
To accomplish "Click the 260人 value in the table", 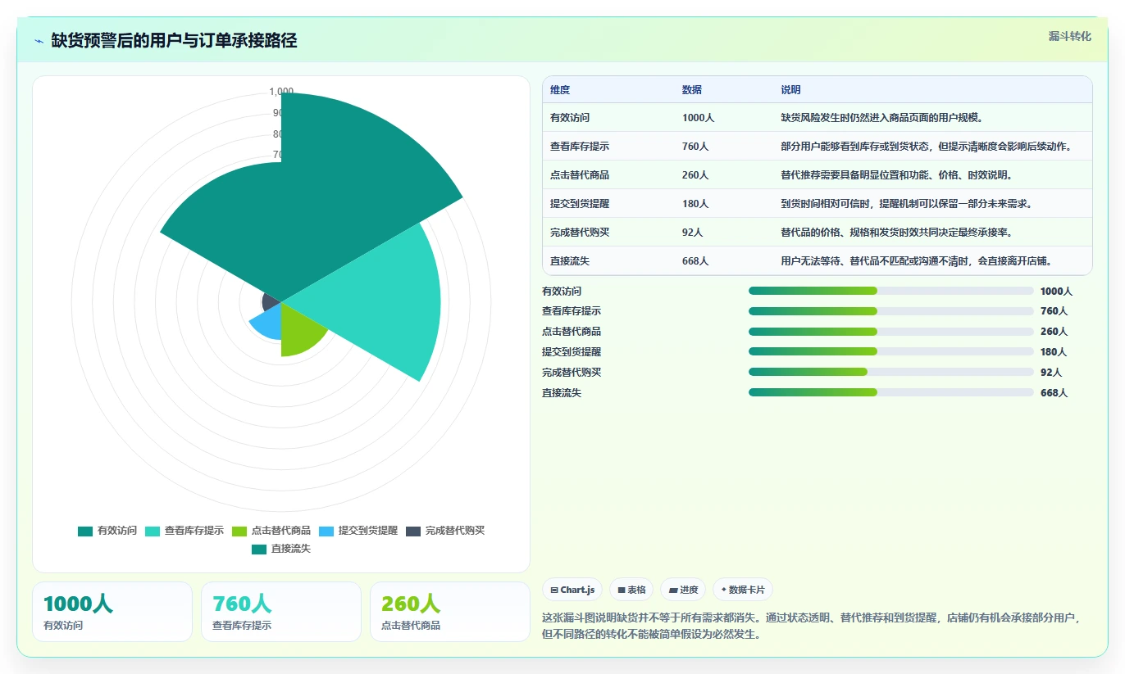I will tap(695, 175).
